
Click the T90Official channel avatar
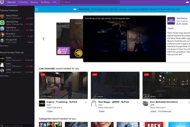[x=2, y=29]
